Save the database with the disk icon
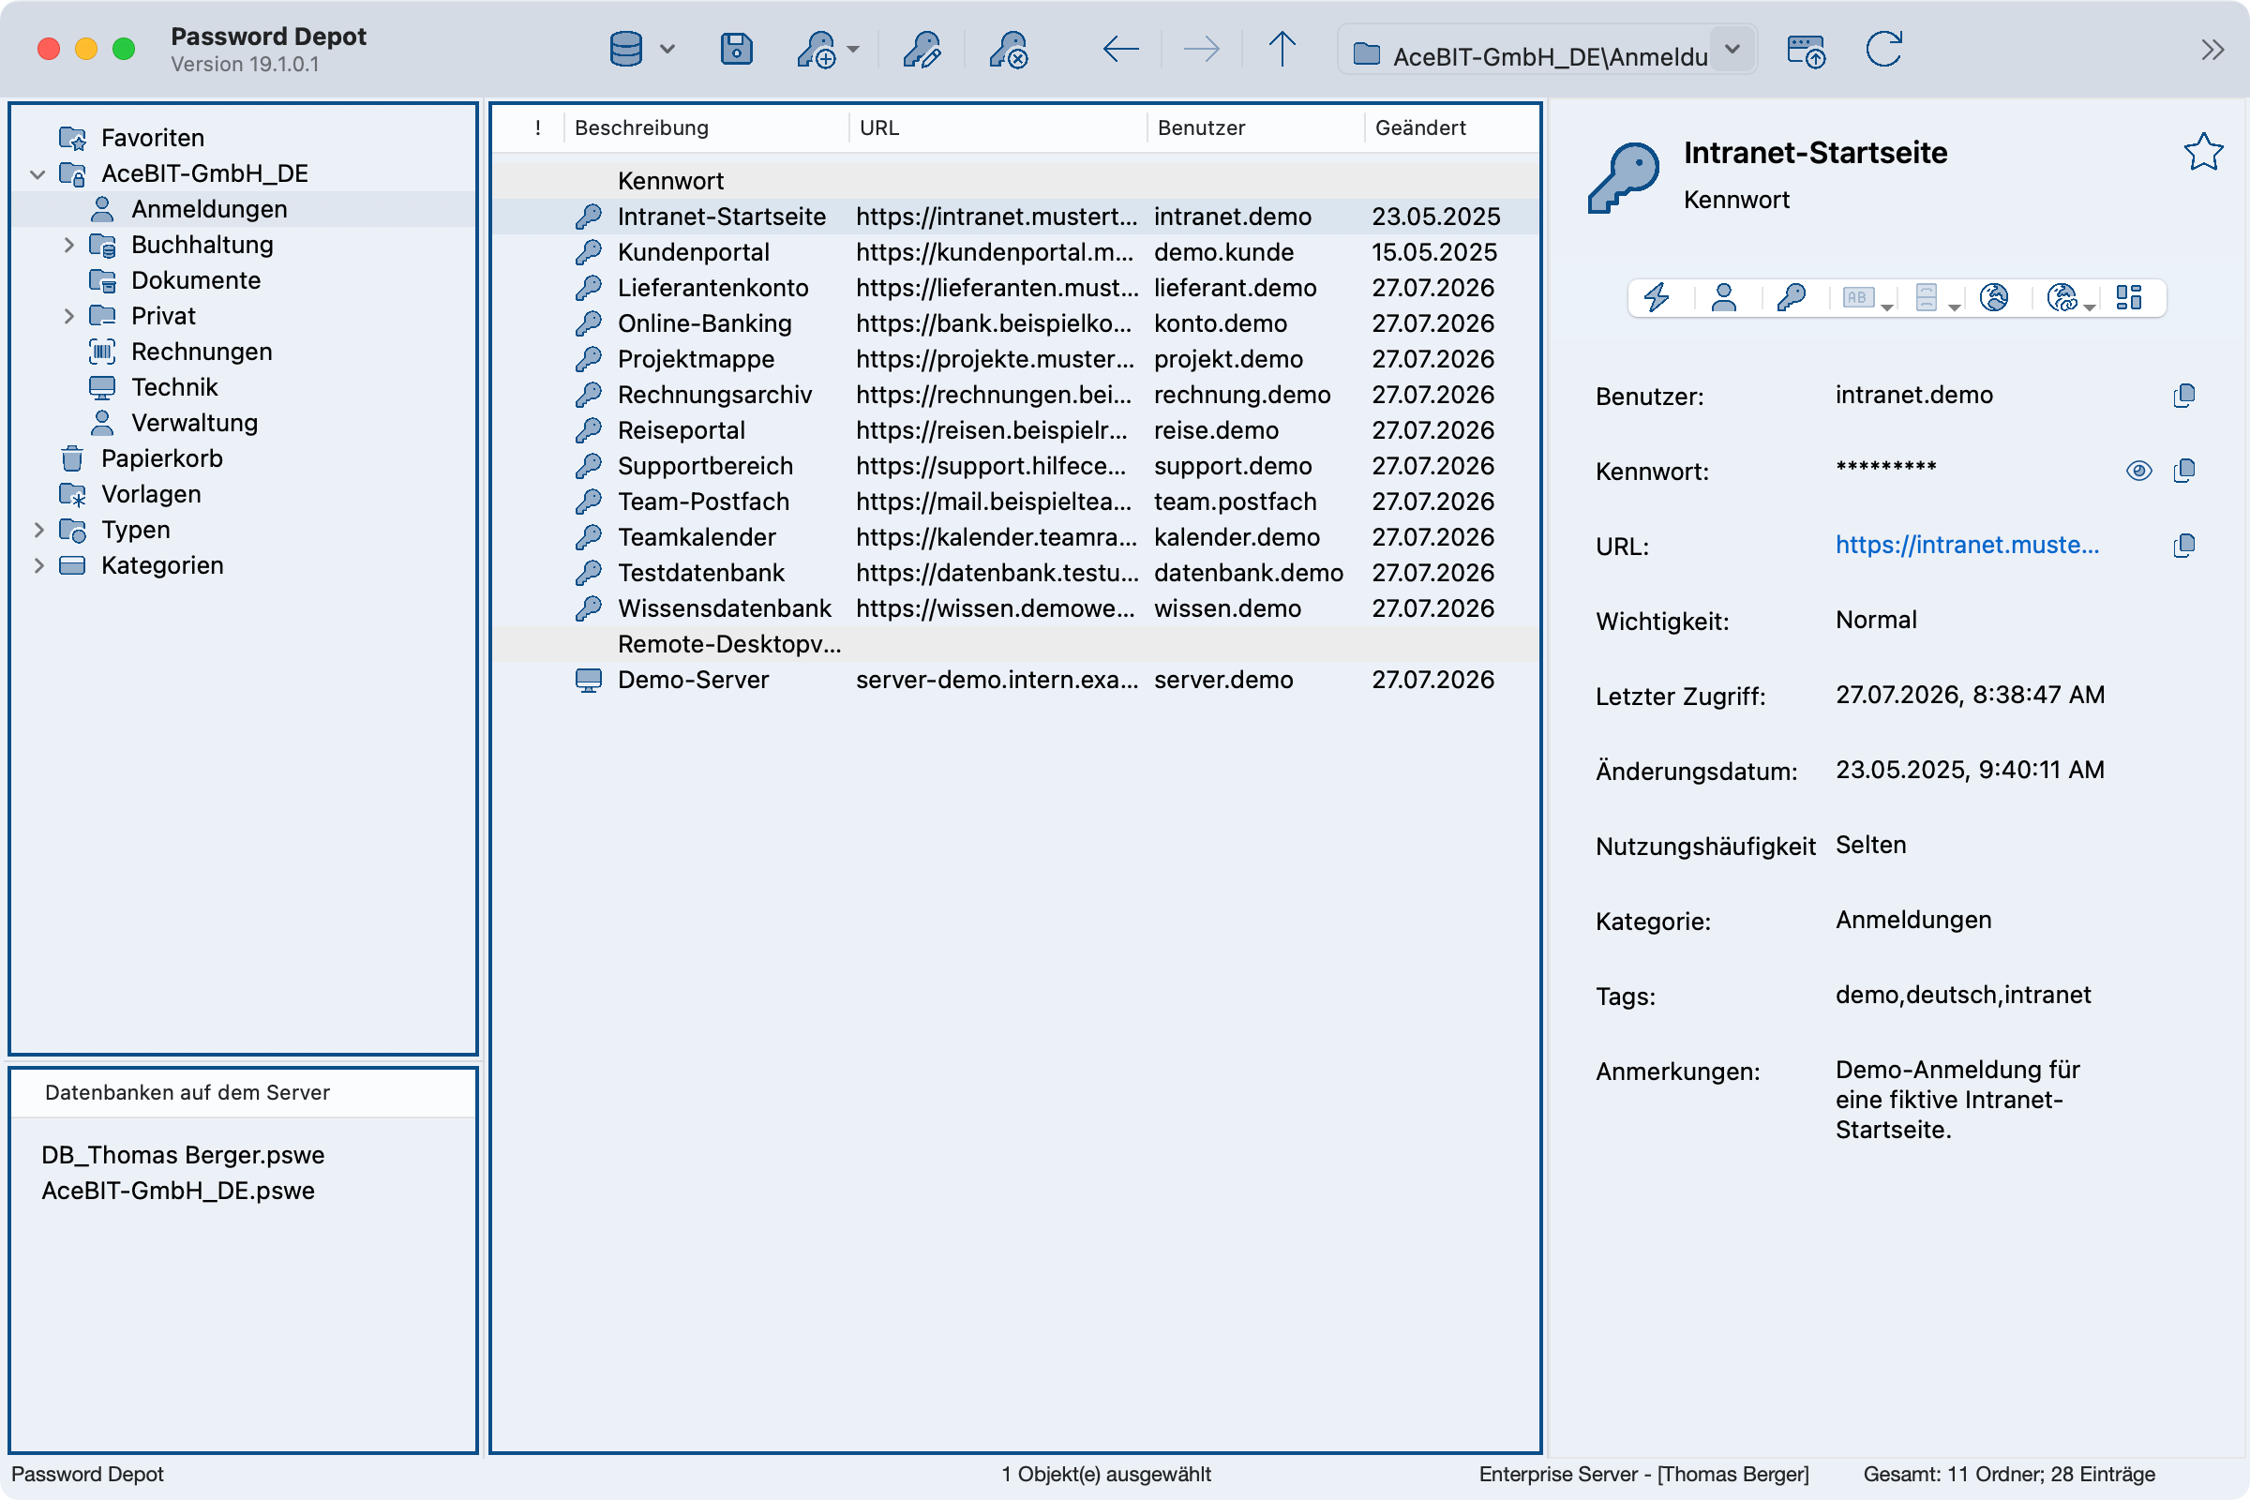The height and width of the screenshot is (1500, 2250). coord(736,49)
